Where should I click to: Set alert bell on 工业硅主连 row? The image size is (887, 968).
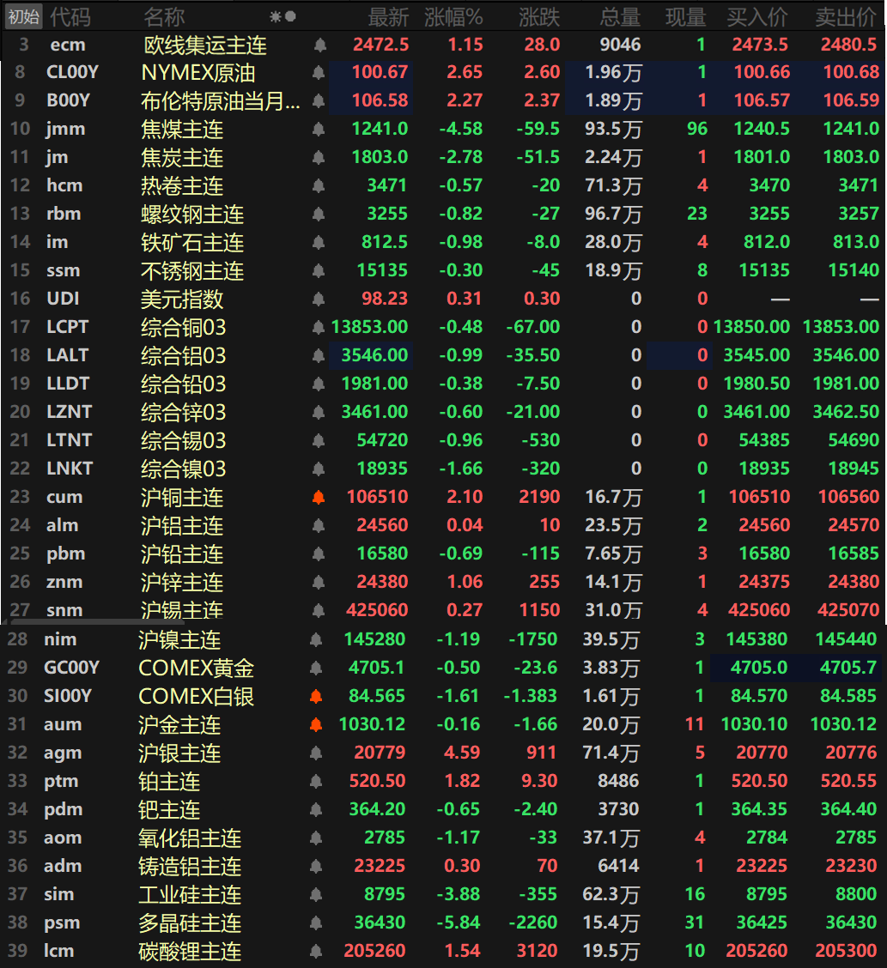click(316, 894)
